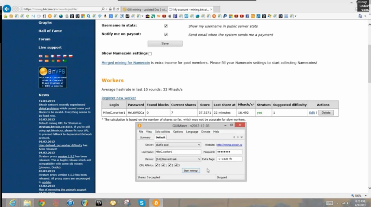Click the Start mining! button
The image size is (371, 207).
click(191, 171)
